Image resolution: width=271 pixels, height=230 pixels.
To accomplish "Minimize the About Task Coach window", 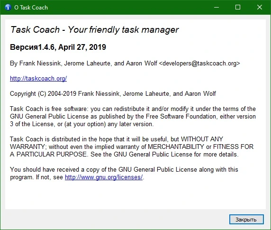I will pos(217,7).
